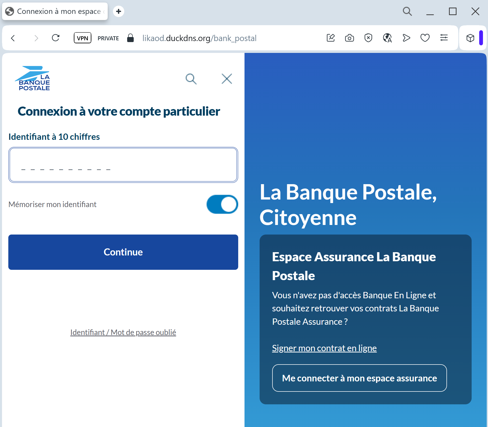Click Me connecter à mon espace assurance
488x427 pixels.
(359, 378)
